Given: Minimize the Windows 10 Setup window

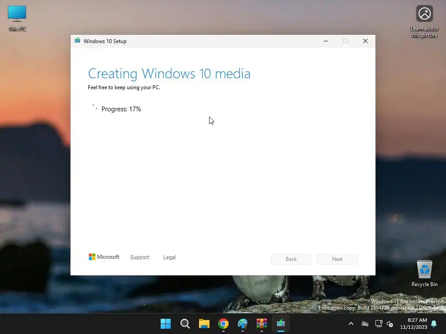Looking at the screenshot, I should click(326, 41).
